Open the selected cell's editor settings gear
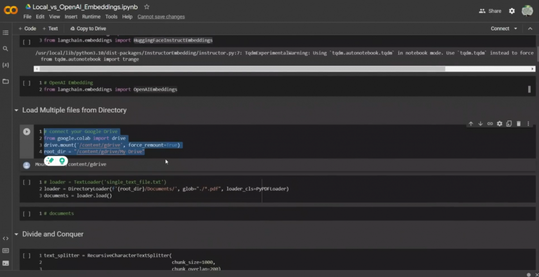This screenshot has width=539, height=277. pyautogui.click(x=500, y=124)
